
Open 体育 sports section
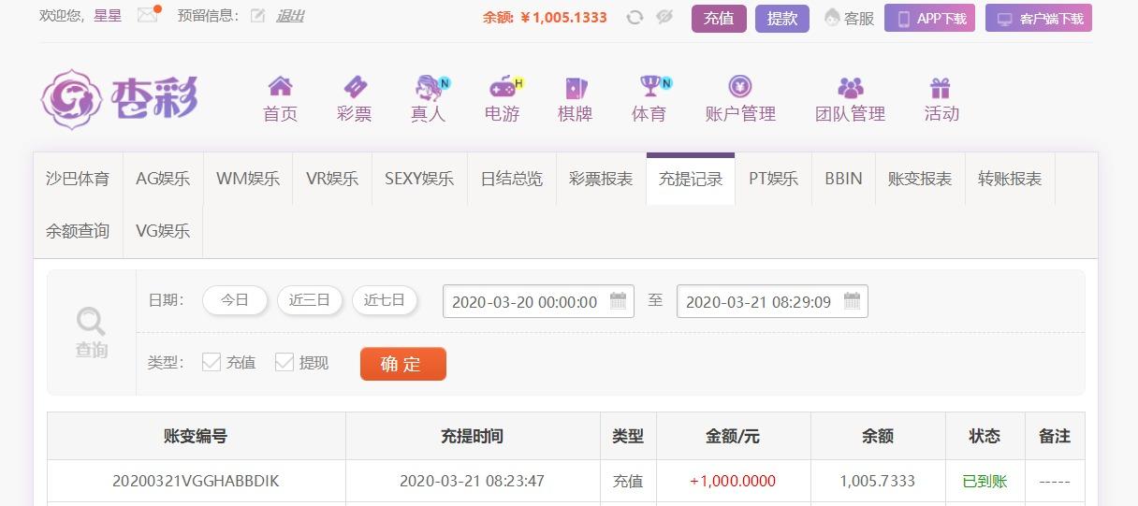pyautogui.click(x=649, y=100)
